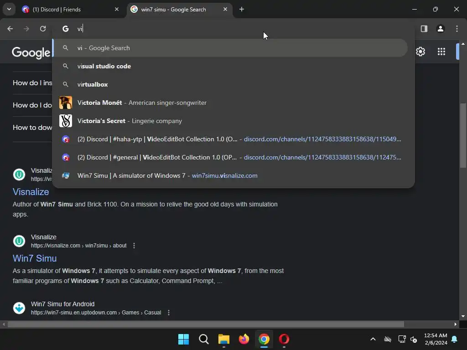The height and width of the screenshot is (350, 467).
Task: Open the Visnalize search result link
Action: point(31,192)
